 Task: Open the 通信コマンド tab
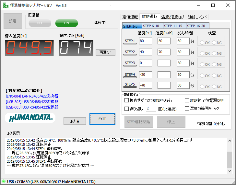[x=197, y=17]
